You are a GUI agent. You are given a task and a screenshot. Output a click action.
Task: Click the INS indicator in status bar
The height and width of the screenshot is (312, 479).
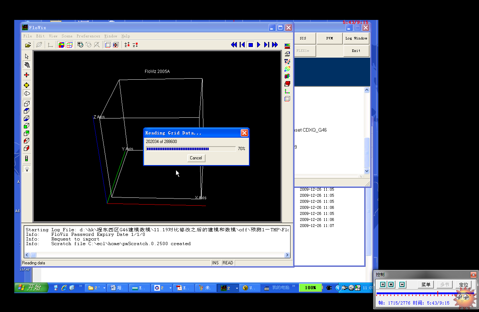215,263
